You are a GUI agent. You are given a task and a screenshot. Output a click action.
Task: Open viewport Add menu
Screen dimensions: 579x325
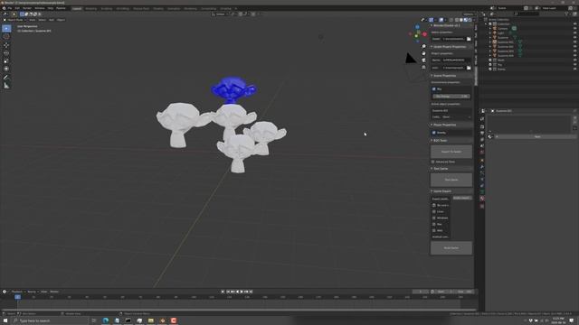click(52, 20)
